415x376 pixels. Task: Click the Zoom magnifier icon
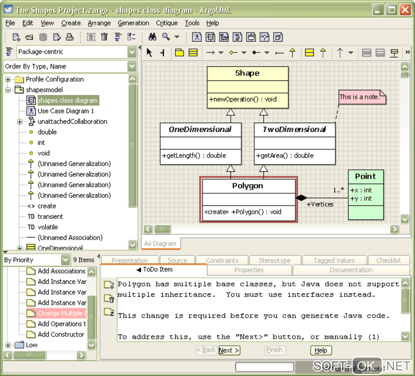click(x=166, y=37)
